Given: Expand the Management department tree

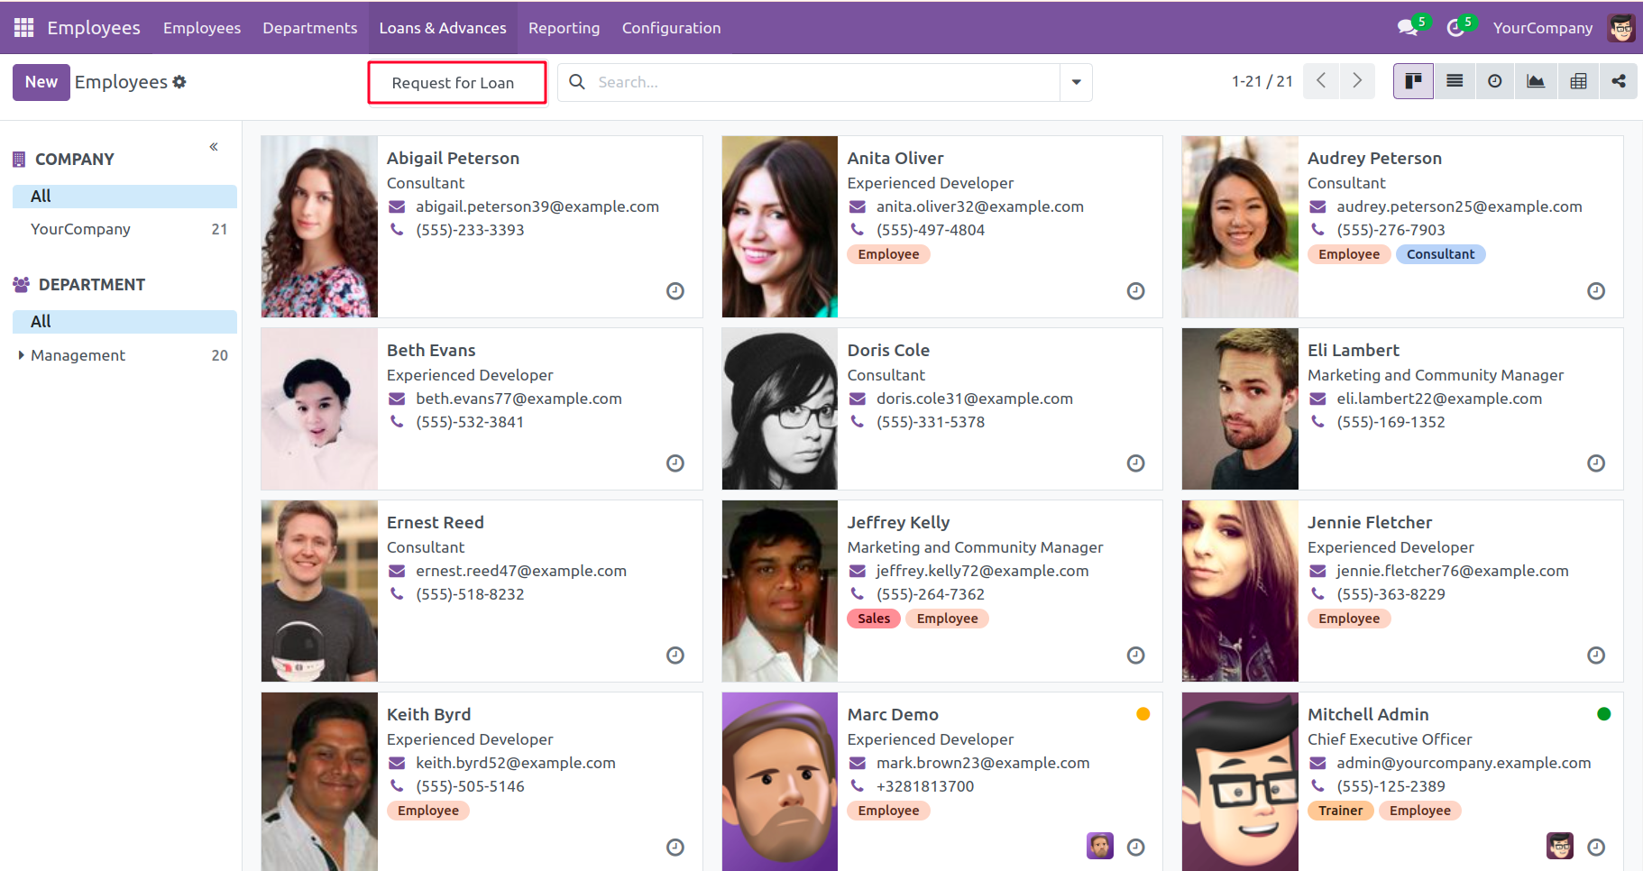Looking at the screenshot, I should coord(21,355).
